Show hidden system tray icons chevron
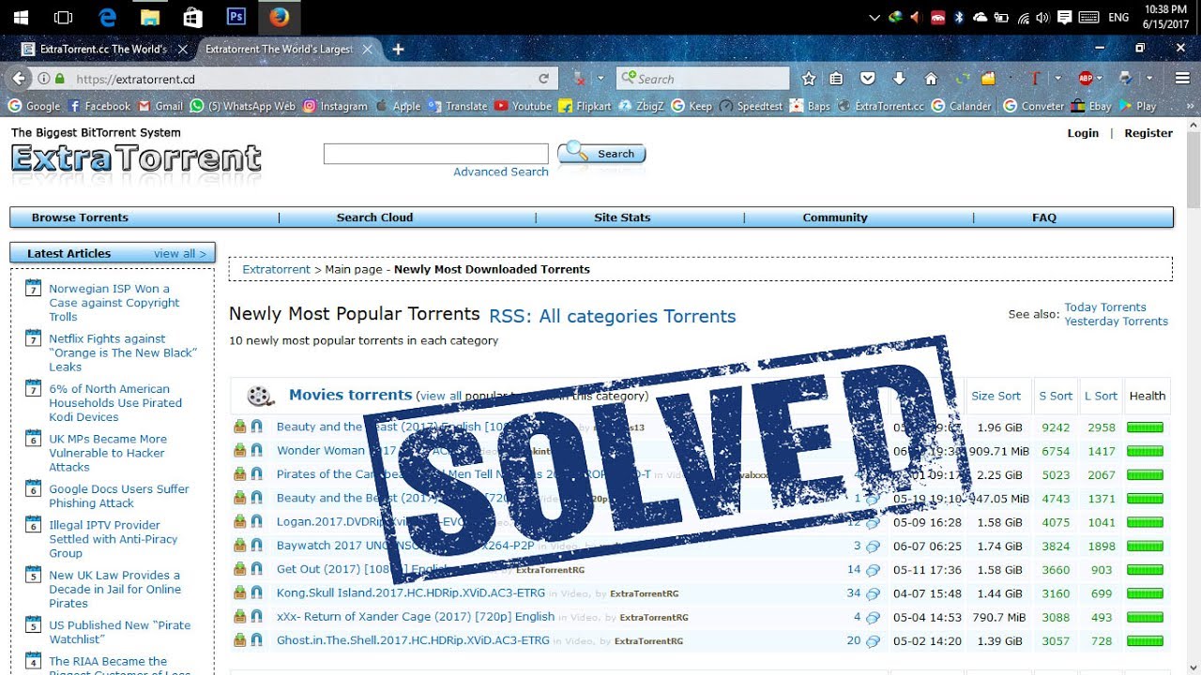This screenshot has width=1201, height=675. [x=874, y=17]
